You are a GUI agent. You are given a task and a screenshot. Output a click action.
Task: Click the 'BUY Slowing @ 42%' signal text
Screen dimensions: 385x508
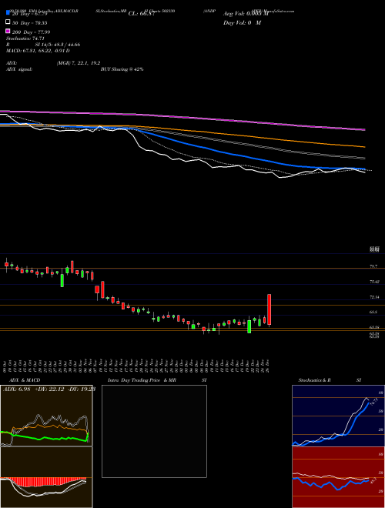(122, 69)
